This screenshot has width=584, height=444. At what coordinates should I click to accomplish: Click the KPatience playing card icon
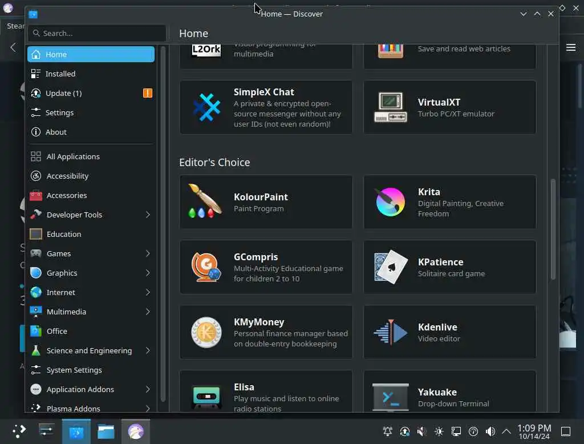click(391, 267)
